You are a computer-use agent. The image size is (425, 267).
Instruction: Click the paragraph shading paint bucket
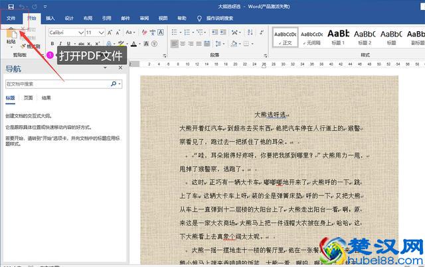[x=234, y=44]
